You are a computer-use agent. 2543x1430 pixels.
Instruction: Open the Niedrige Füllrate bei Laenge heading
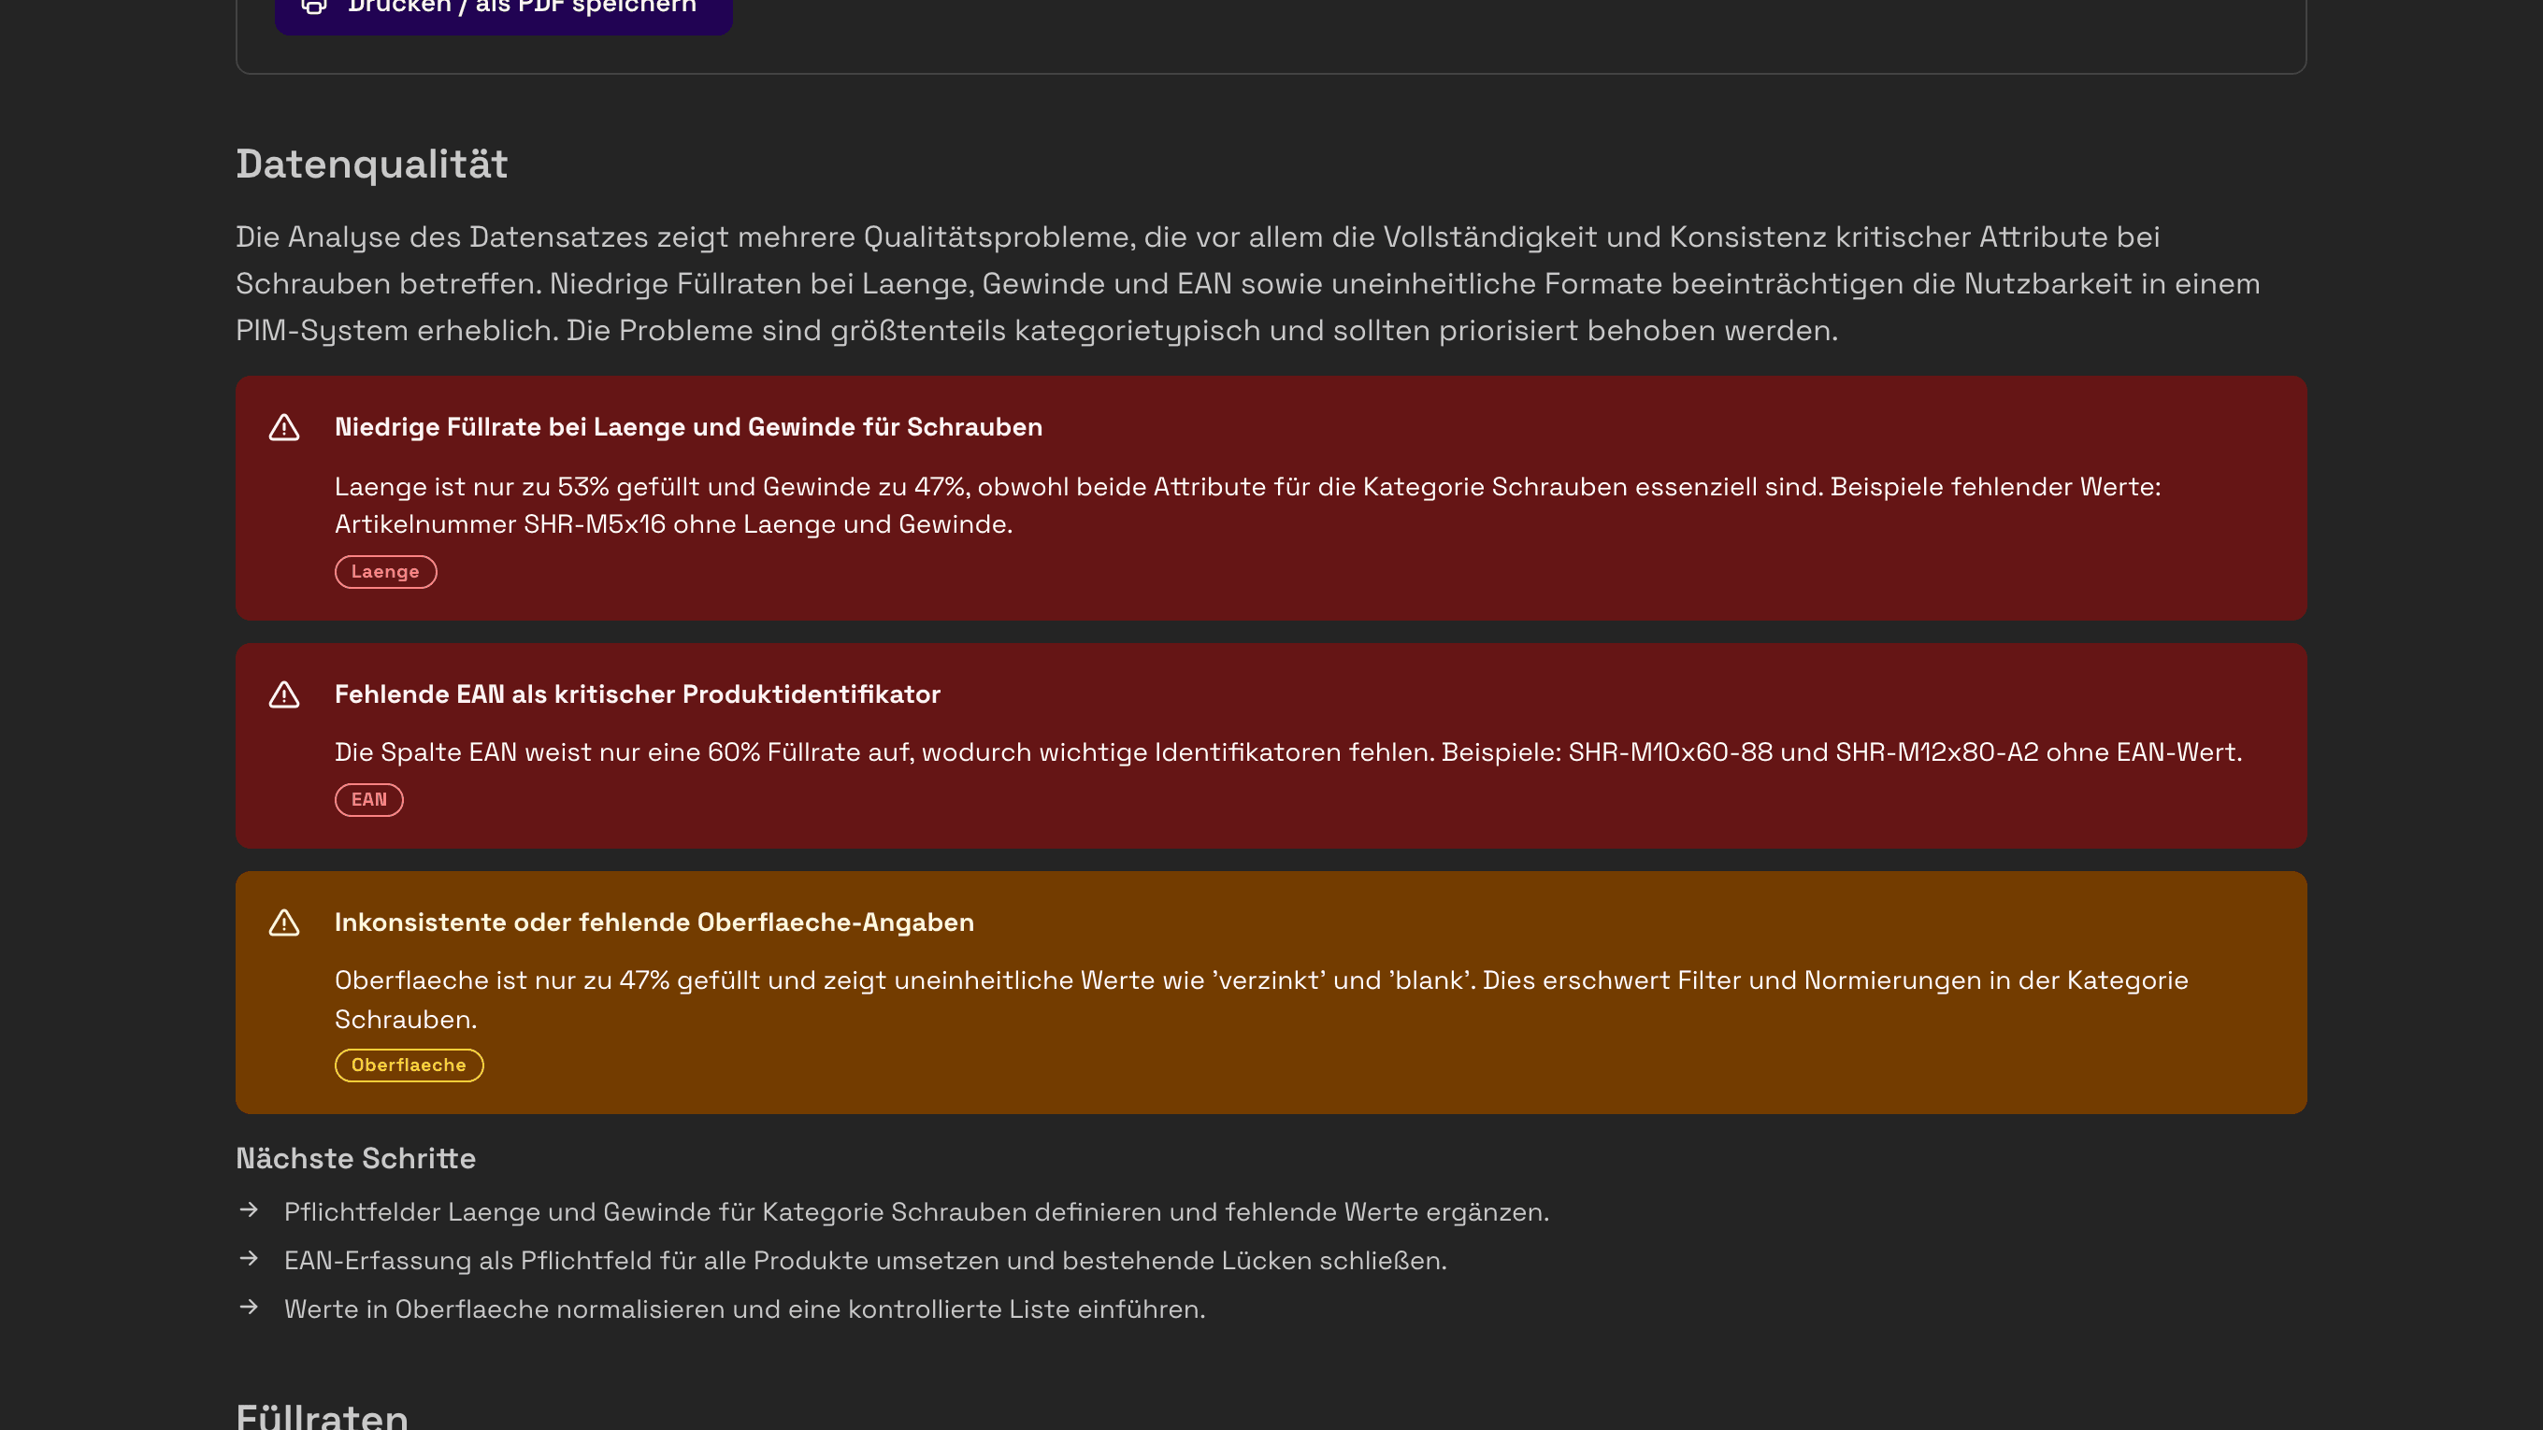click(689, 427)
